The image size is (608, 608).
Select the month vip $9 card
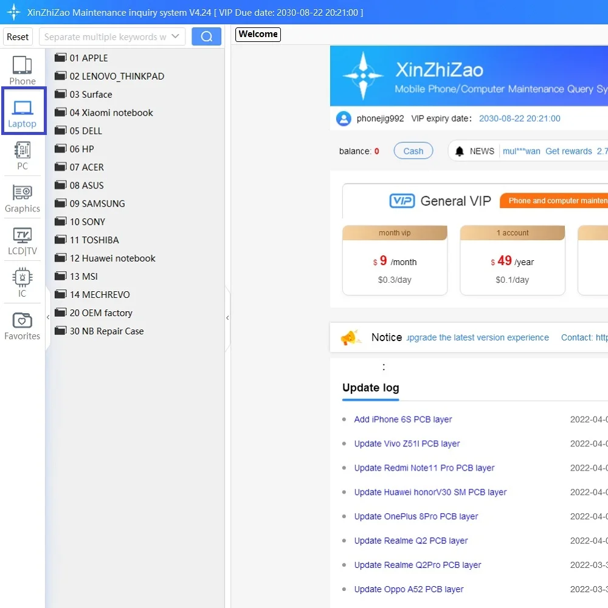coord(395,260)
